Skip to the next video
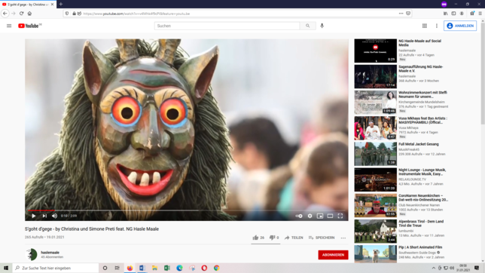Screen dimensions: 485x273 point(44,216)
